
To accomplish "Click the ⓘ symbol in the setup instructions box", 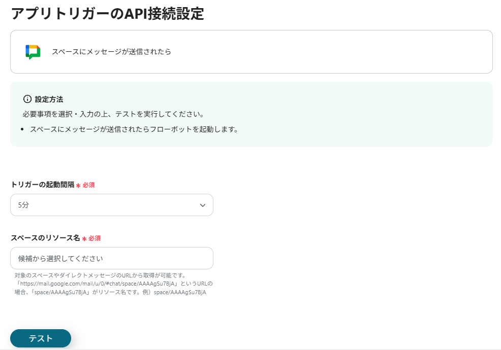I will coord(26,99).
